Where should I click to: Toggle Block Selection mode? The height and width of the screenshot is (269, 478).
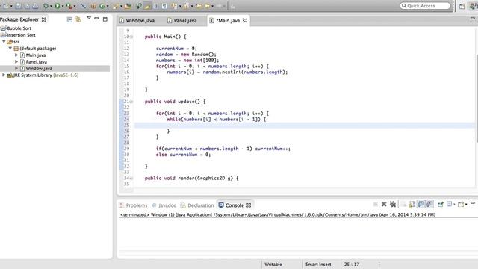(156, 6)
